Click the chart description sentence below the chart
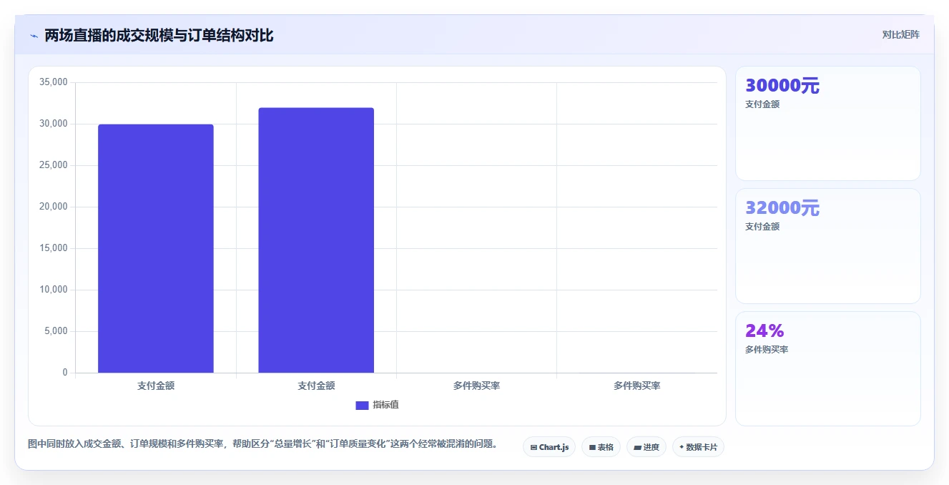Screen dimensions: 949x485 (x=262, y=444)
